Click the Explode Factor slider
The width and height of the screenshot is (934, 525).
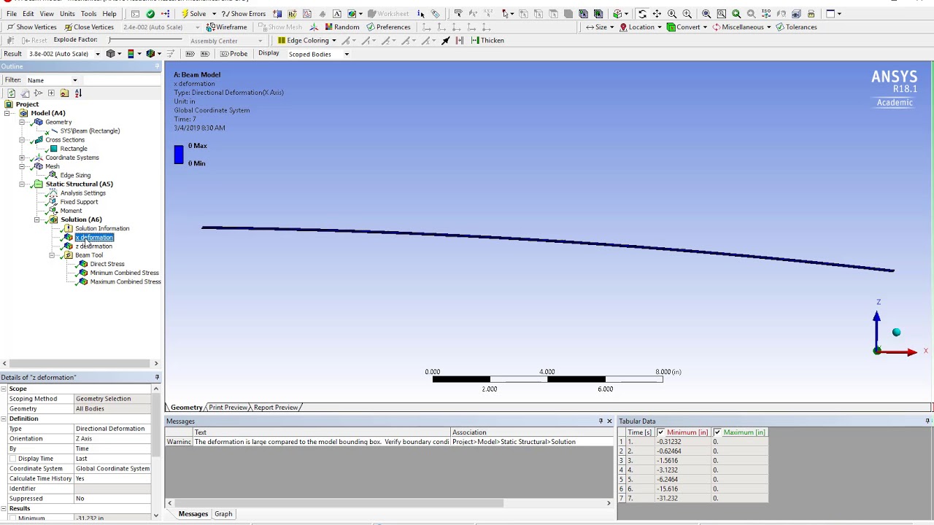tap(144, 40)
